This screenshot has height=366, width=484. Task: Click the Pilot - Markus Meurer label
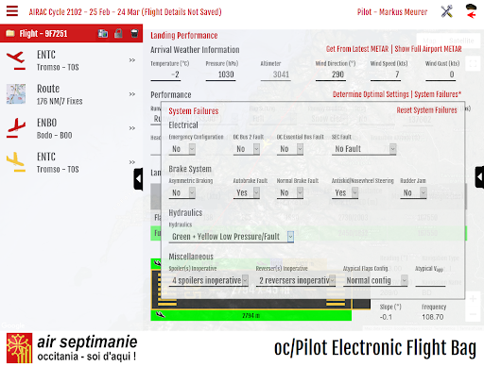click(392, 12)
